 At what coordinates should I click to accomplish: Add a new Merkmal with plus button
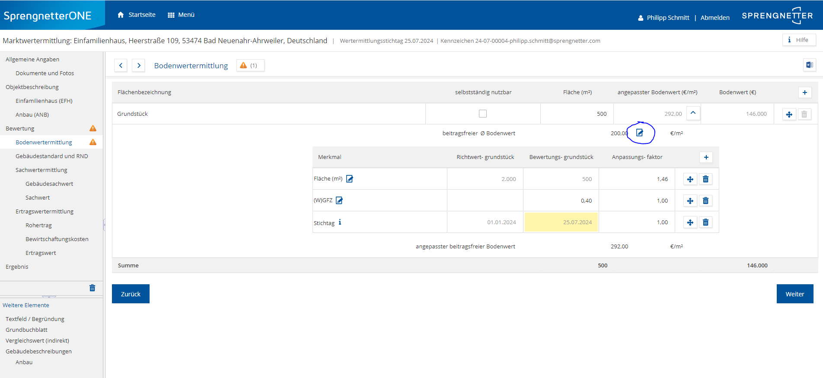coord(706,157)
